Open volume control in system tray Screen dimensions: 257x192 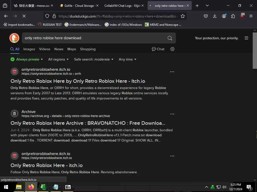click(x=224, y=187)
